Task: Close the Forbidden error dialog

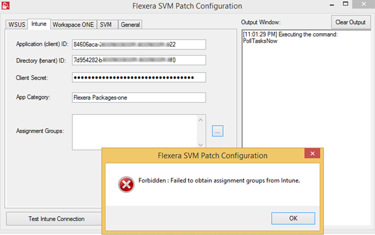Action: click(x=312, y=153)
